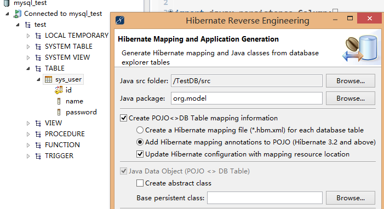This screenshot has height=209, width=384.
Task: Click the test schema label
Action: (40, 25)
